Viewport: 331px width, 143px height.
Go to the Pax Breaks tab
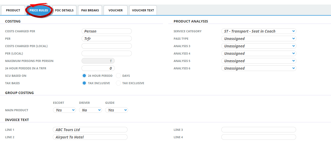click(x=90, y=10)
